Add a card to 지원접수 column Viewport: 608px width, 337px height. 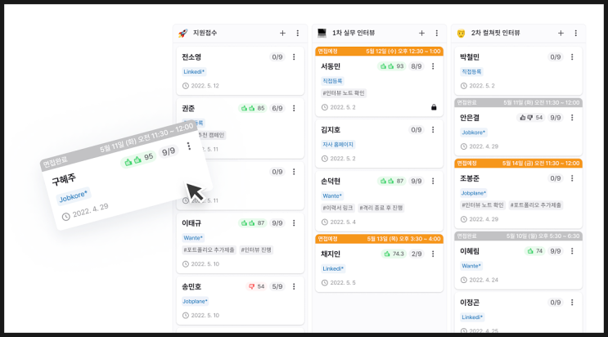tap(282, 34)
